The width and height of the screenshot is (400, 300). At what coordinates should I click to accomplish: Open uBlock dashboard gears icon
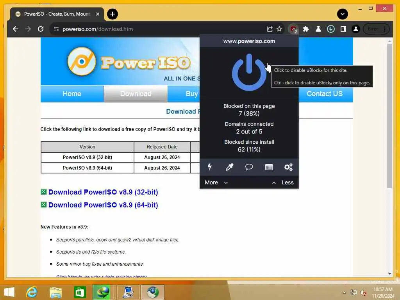(289, 167)
